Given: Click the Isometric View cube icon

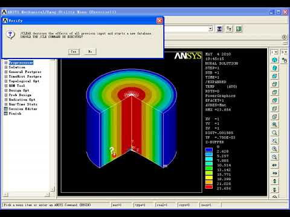Looking at the screenshot, I should click(274, 60).
